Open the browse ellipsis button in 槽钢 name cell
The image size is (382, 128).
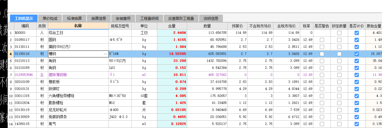[x=105, y=54]
